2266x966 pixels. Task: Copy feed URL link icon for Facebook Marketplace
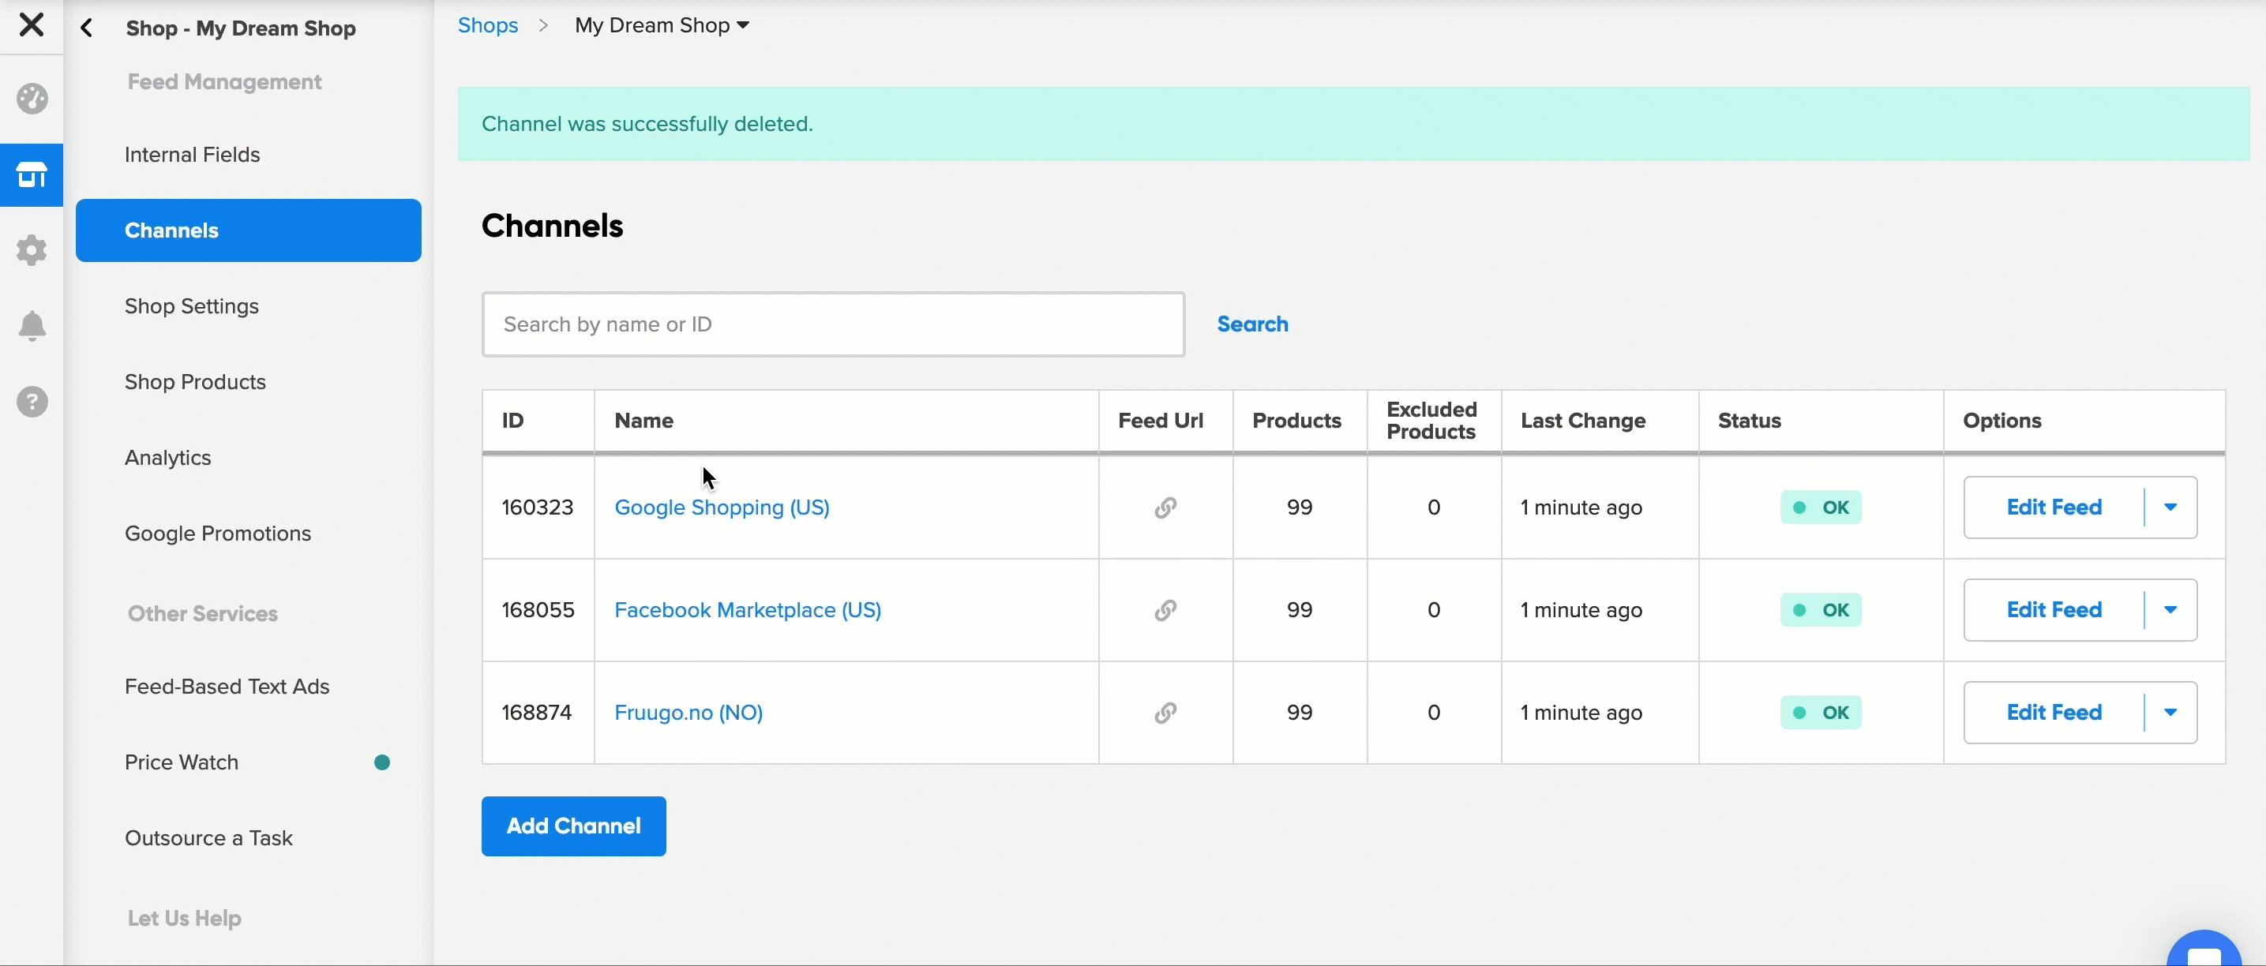(x=1165, y=610)
